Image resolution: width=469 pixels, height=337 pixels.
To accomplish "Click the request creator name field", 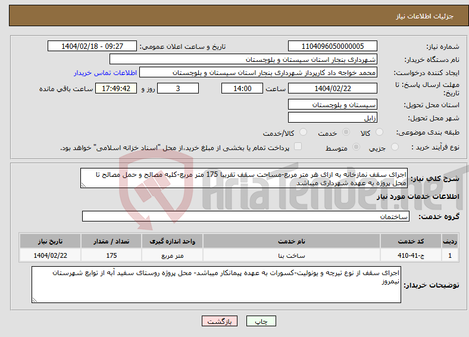I will click(258, 73).
